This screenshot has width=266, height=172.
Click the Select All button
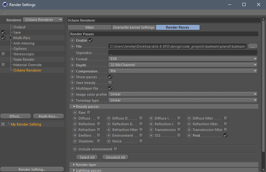(87, 157)
